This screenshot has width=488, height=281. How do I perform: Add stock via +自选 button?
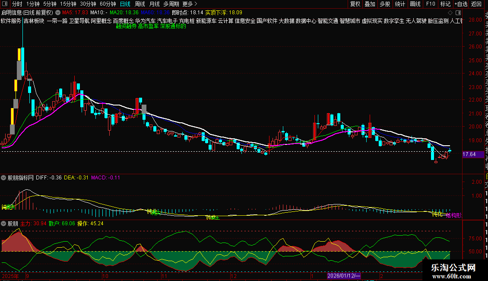[461, 4]
